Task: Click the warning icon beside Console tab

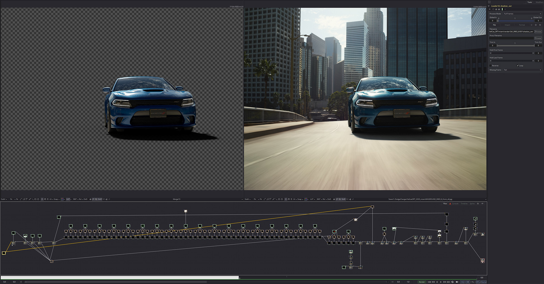Action: click(450, 204)
